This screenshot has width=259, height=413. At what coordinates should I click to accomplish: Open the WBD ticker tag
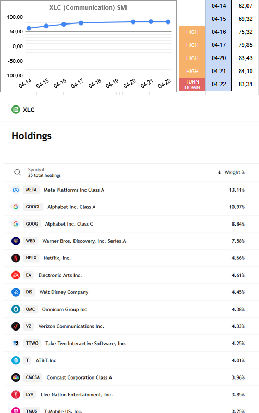[31, 241]
